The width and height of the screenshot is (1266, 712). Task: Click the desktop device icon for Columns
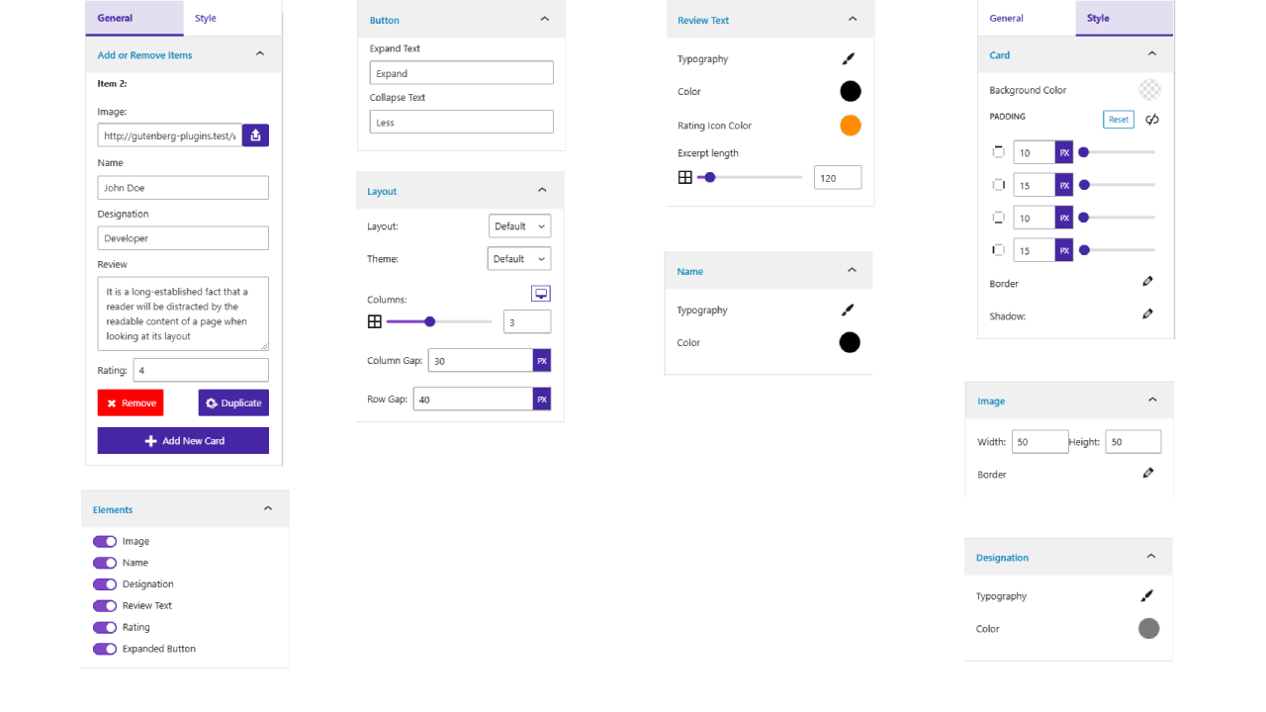[540, 294]
